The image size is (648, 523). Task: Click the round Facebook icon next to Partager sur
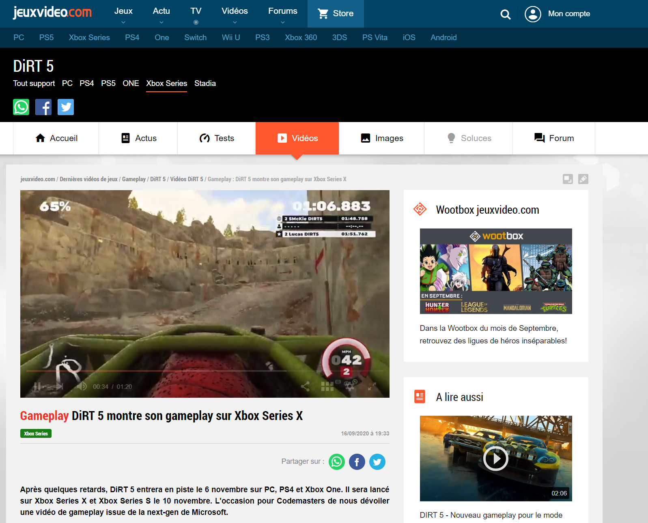[357, 462]
